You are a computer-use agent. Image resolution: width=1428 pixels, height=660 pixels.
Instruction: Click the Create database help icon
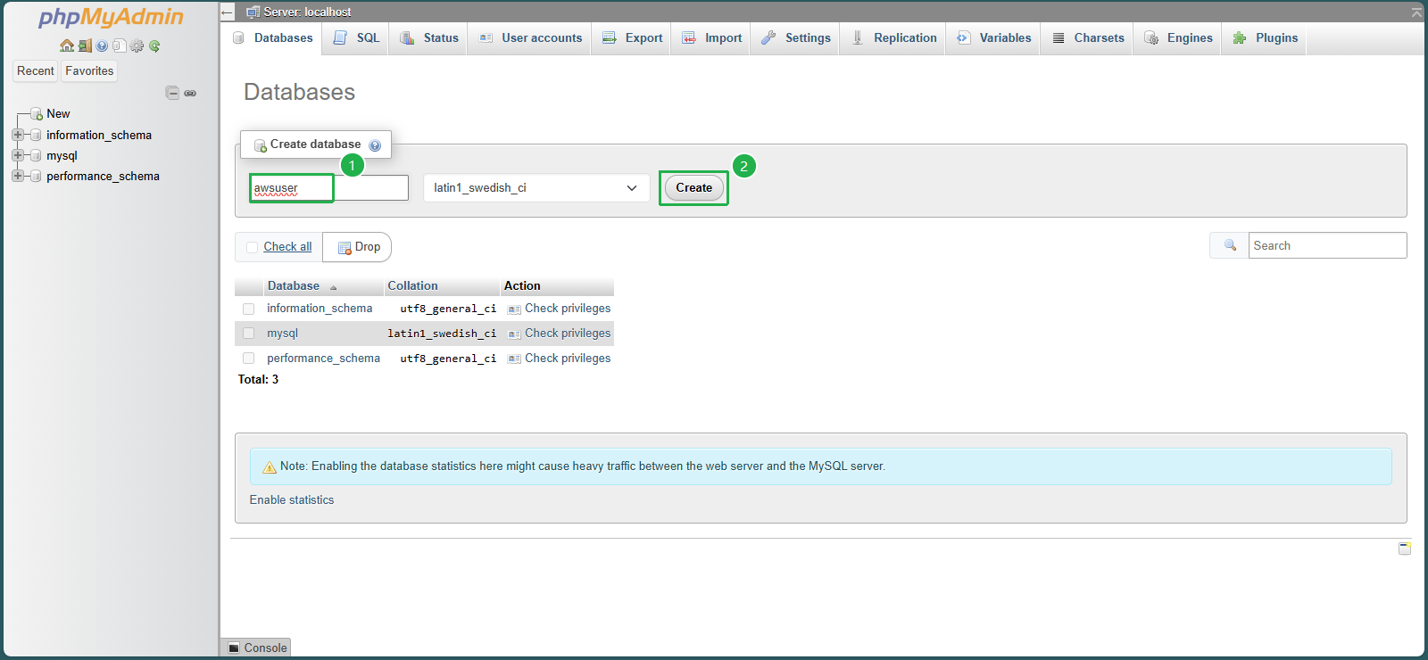click(x=375, y=145)
